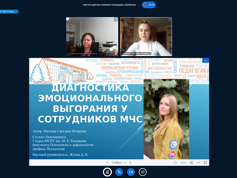Expand Сухарева Надежда Федоровна video to fullscreen
Image resolution: width=237 pixels, height=178 pixels.
tap(116, 19)
